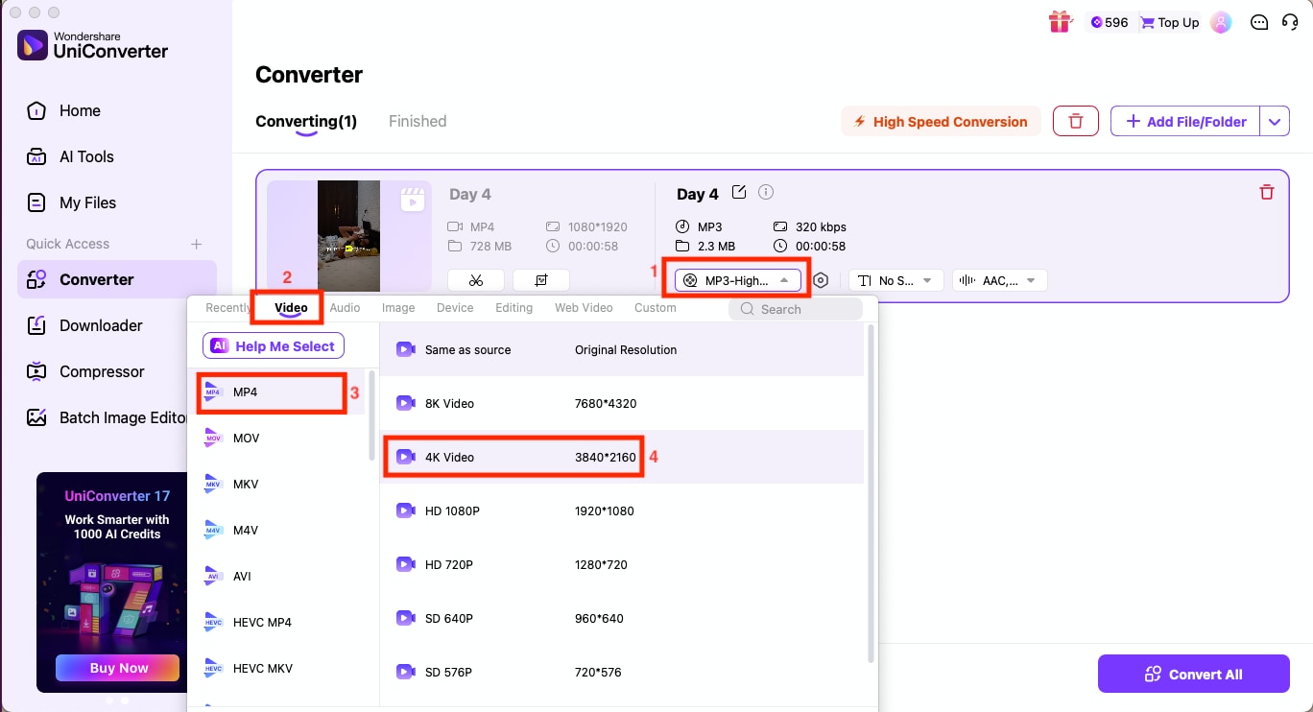Choose AVI in the format list
This screenshot has height=712, width=1313.
(276, 576)
